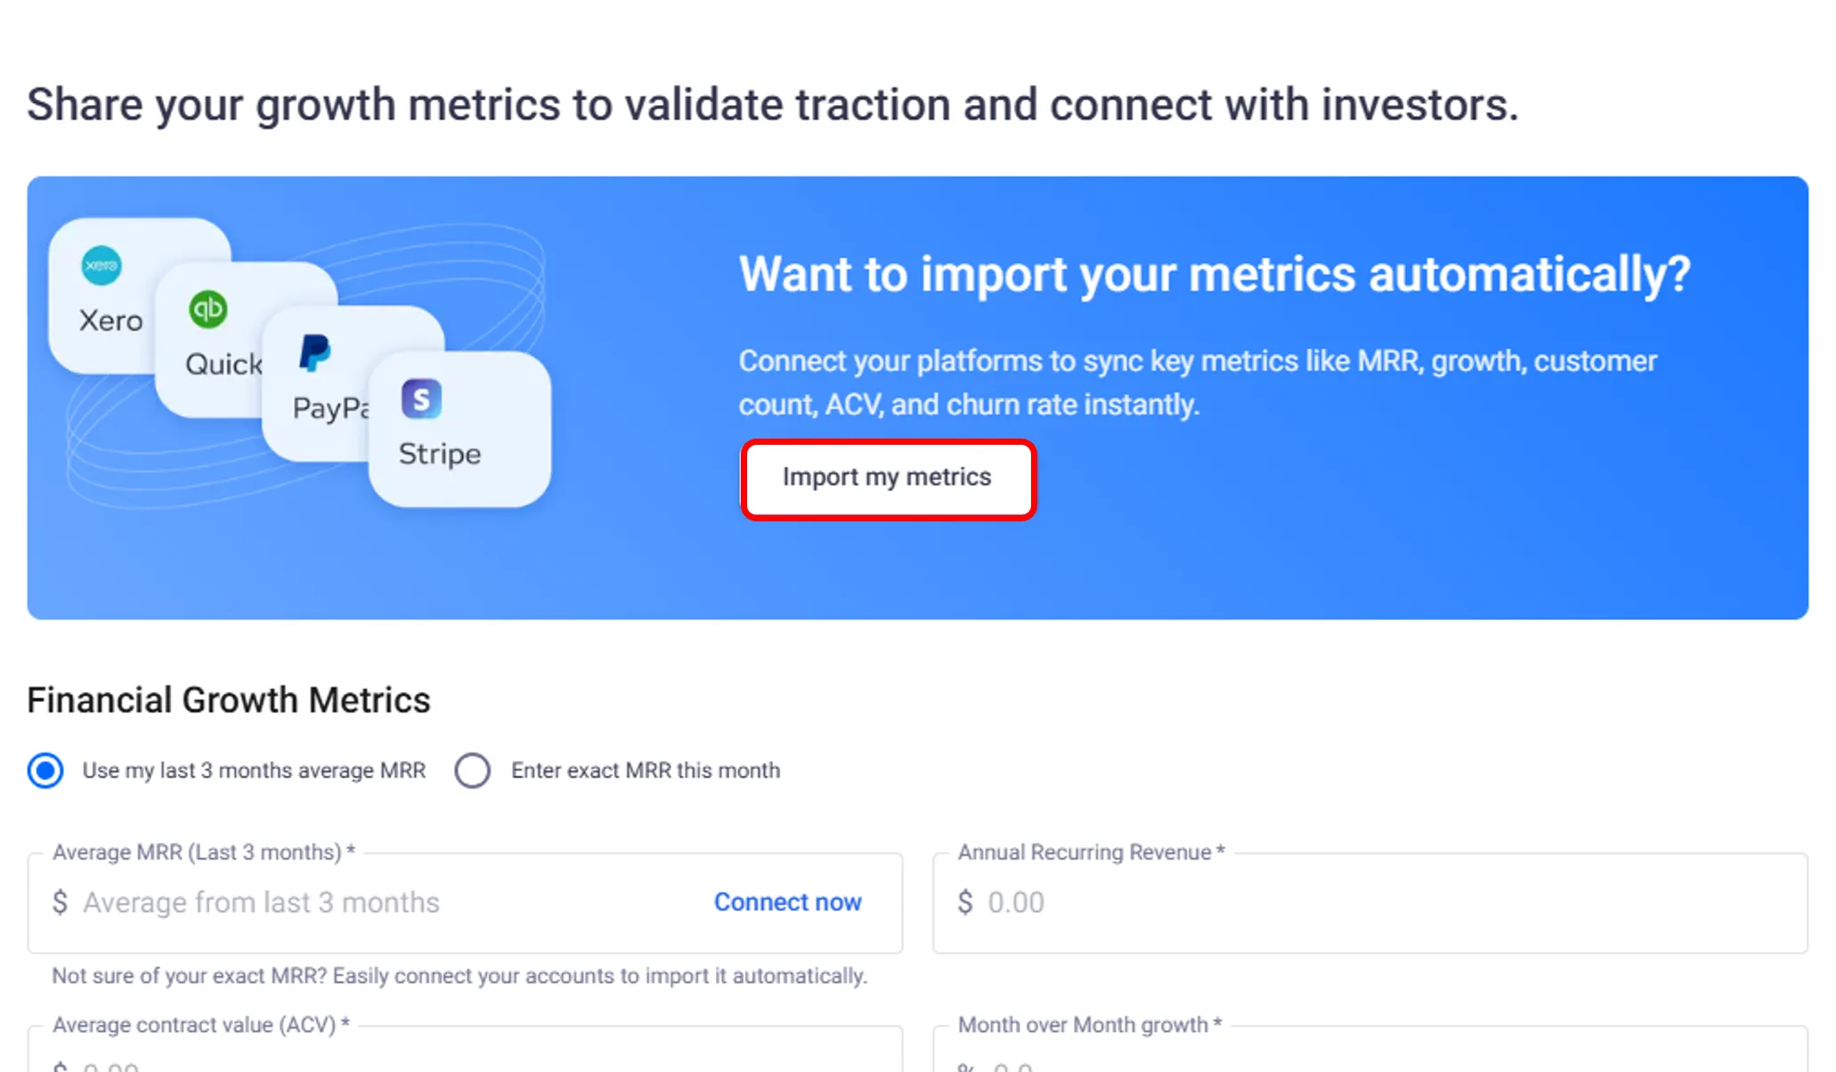This screenshot has height=1072, width=1836.
Task: Click the Enter exact MRR this month label
Action: (646, 770)
